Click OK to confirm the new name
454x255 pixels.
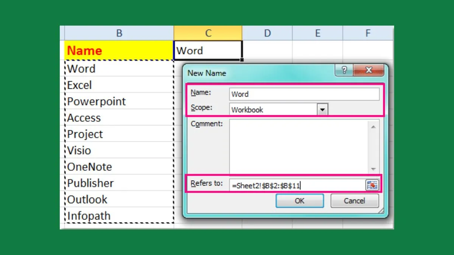tap(299, 201)
